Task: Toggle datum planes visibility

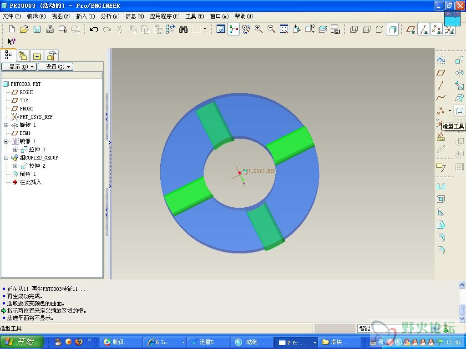Action: click(x=411, y=29)
